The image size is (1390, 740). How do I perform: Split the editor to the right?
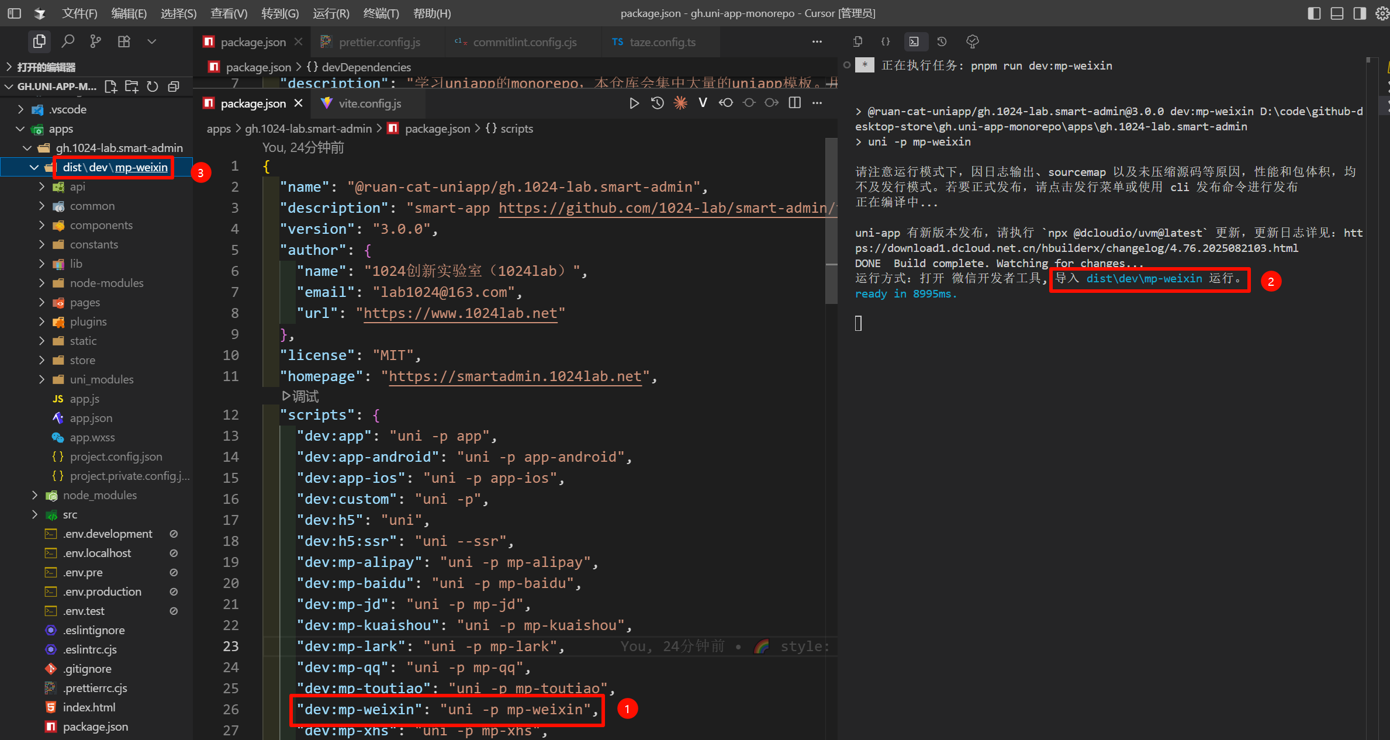point(794,103)
